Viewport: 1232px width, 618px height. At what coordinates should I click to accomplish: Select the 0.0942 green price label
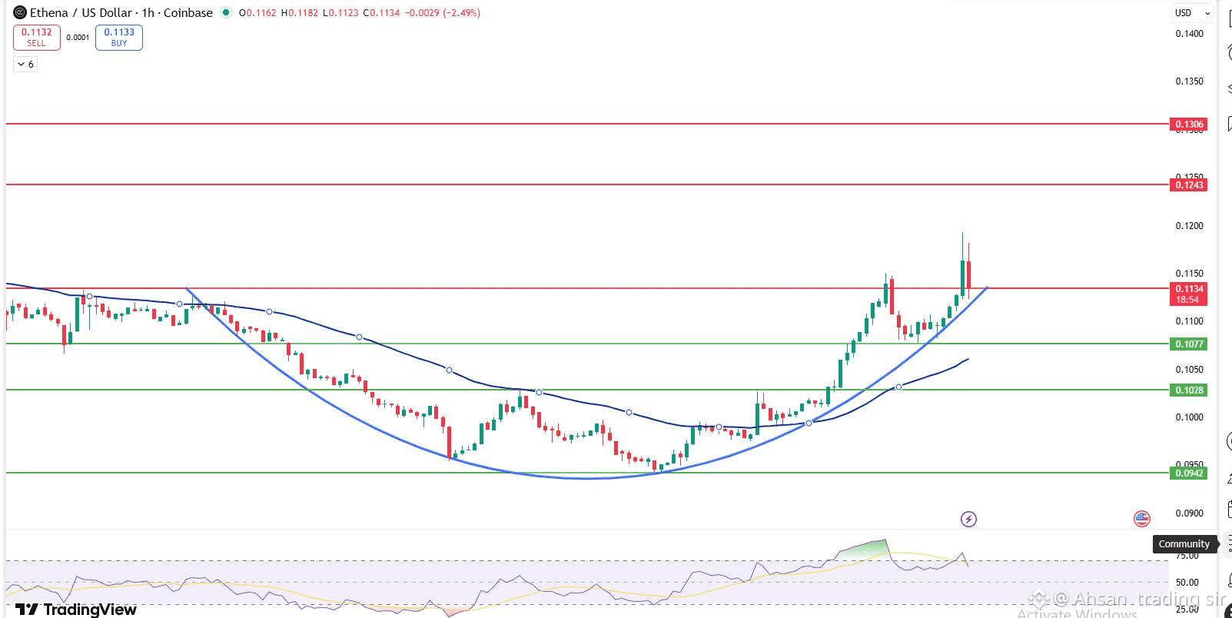(x=1188, y=473)
